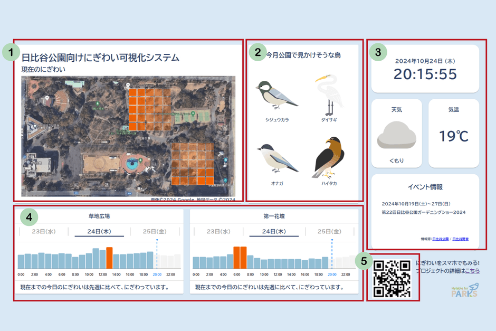Click the 19℃ temperature card
Viewport: 496px width, 331px height.
pos(453,133)
